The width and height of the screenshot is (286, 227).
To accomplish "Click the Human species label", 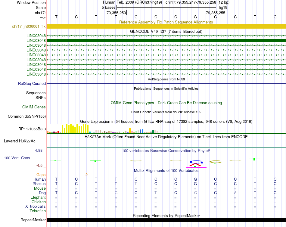I will [x=39, y=179].
